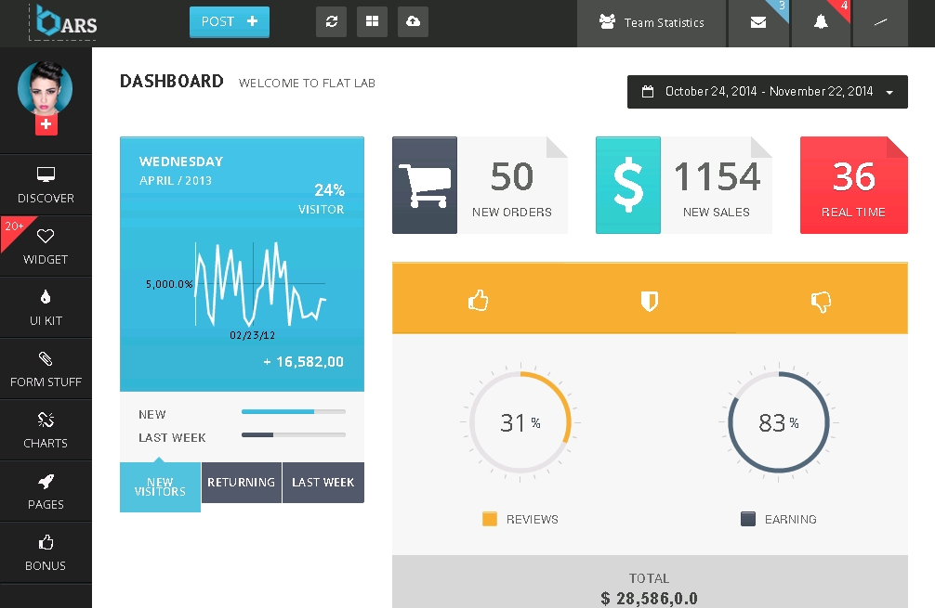This screenshot has height=608, width=935.
Task: Open the mail envelope notifications
Action: coord(758,23)
